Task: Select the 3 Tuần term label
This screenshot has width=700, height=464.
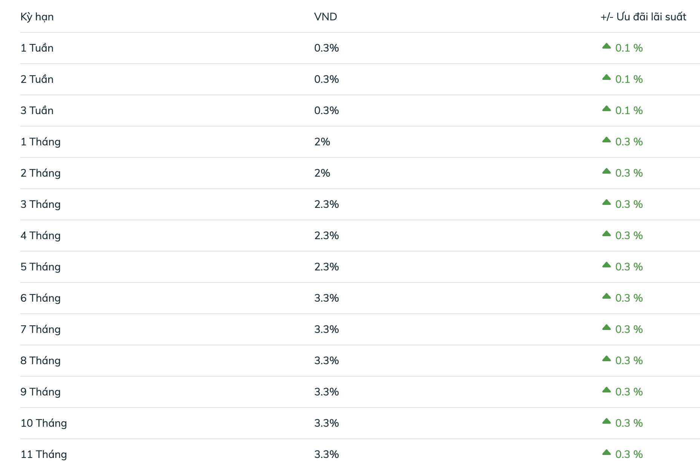Action: tap(37, 111)
